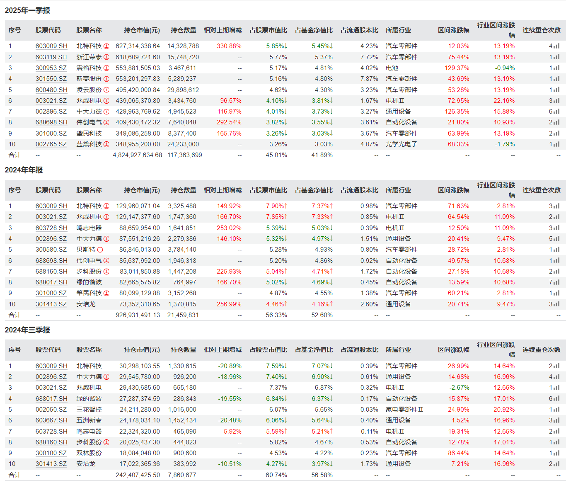Screen dimensions: 566x485
Task: Click red marker beside 肇民科技 in 2024年年报
Action: point(106,293)
